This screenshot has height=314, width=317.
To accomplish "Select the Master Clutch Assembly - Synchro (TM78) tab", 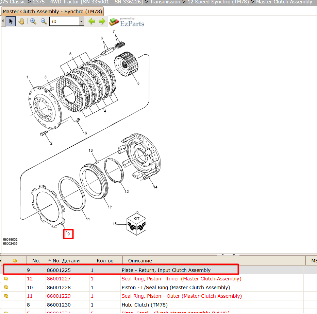I will (x=52, y=12).
